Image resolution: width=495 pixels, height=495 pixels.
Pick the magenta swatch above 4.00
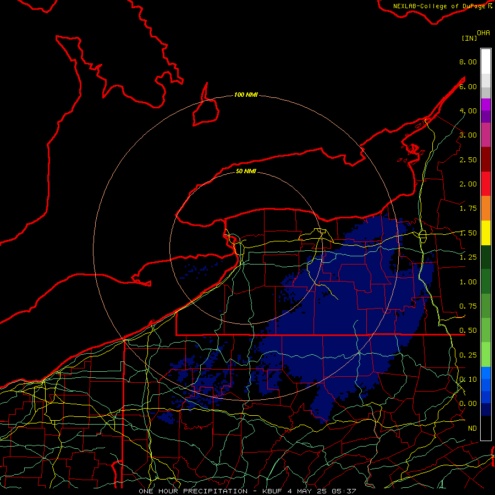click(486, 105)
